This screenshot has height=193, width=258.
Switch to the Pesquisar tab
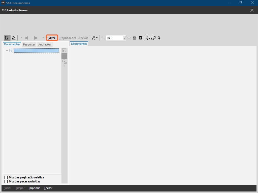29,44
